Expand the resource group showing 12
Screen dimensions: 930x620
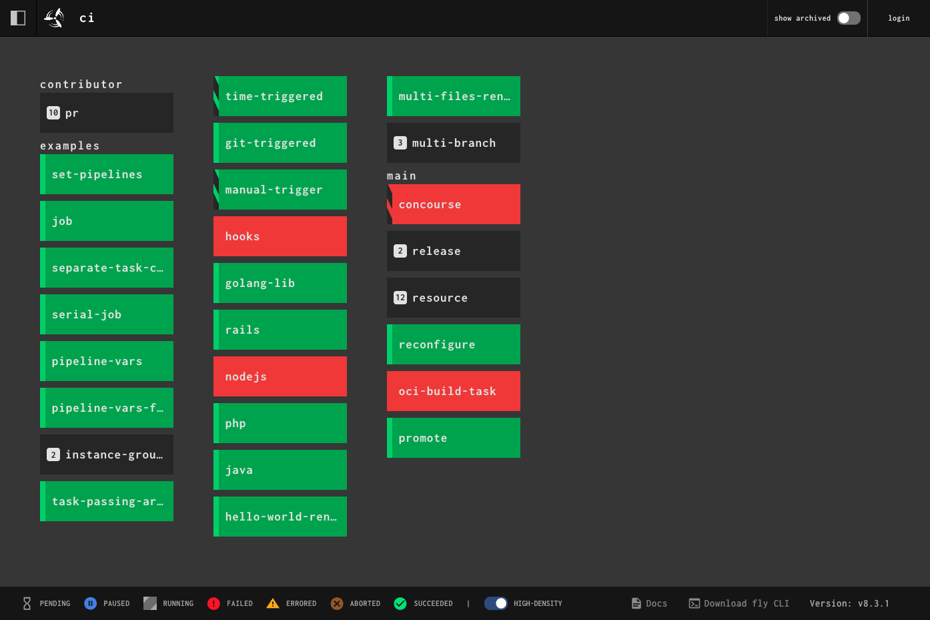pos(454,298)
